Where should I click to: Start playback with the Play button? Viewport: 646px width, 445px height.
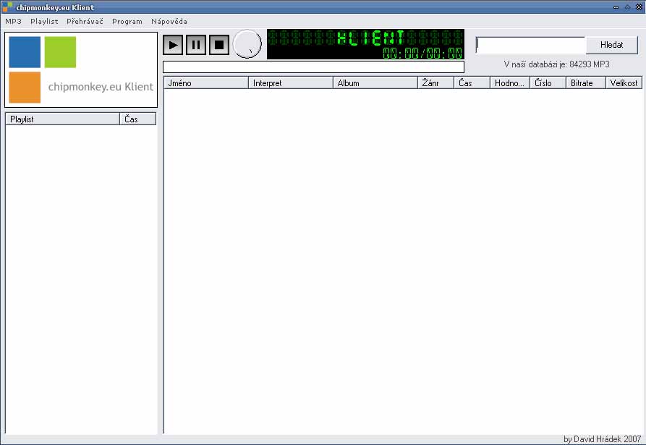173,45
